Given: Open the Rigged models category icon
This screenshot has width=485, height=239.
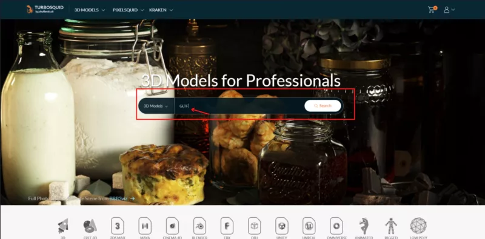Looking at the screenshot, I should (391, 226).
